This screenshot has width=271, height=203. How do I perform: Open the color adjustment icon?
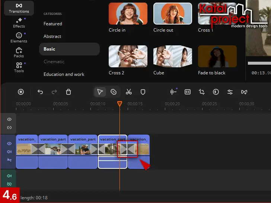[216, 92]
